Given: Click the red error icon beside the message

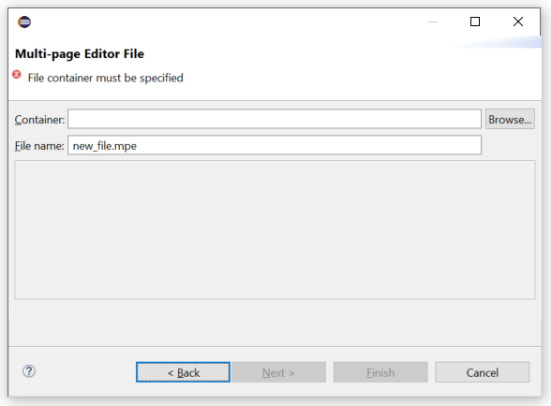Looking at the screenshot, I should 17,75.
